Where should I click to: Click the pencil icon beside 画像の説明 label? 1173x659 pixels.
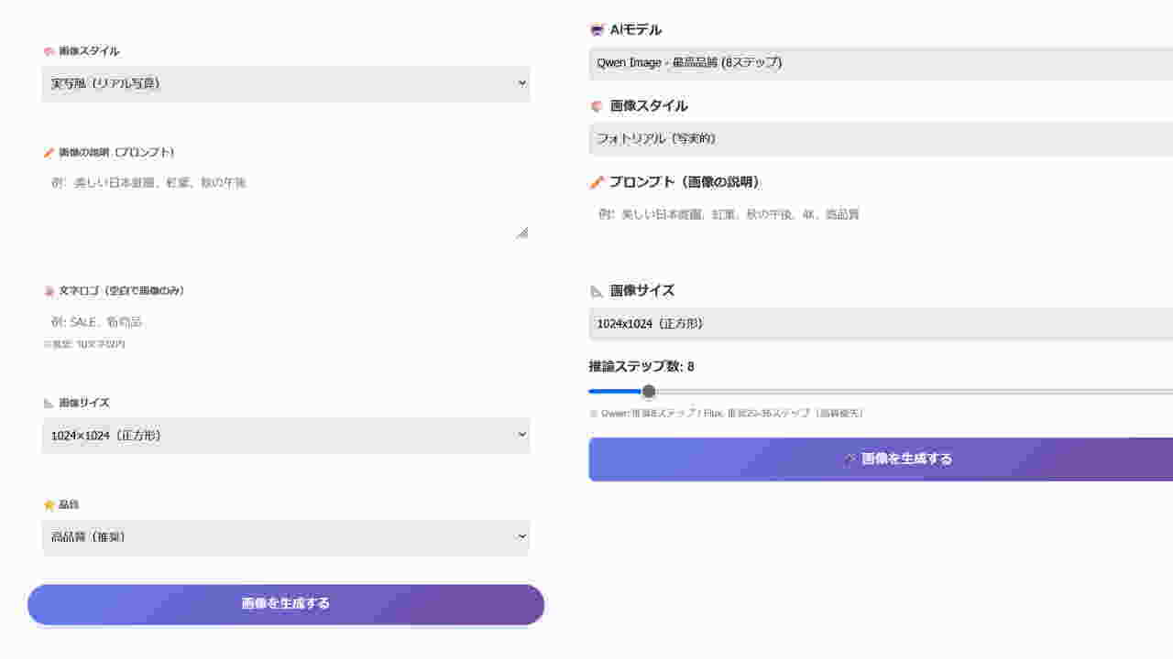(49, 153)
